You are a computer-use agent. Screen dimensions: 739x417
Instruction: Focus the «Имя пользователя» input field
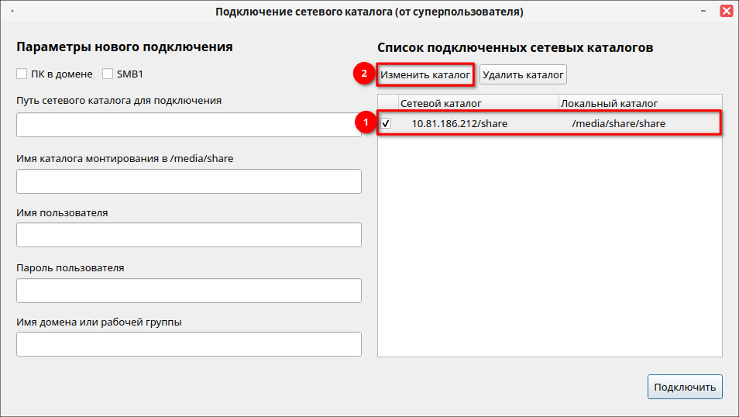188,235
